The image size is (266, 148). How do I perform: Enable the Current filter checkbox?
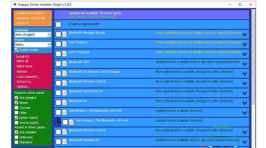click(16, 108)
